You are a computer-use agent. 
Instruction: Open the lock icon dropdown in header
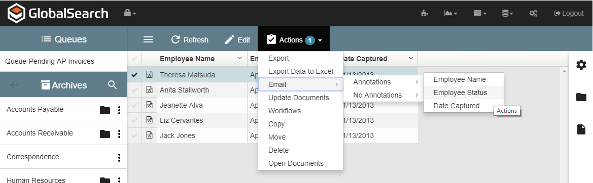[x=130, y=13]
